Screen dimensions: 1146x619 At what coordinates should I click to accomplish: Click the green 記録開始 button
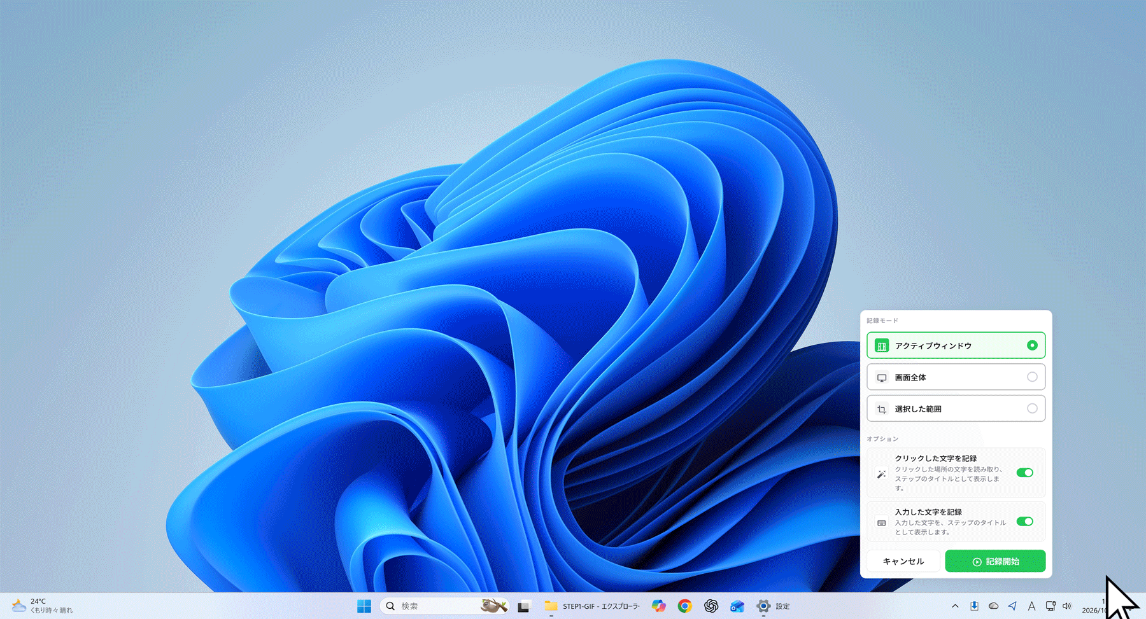click(x=995, y=561)
